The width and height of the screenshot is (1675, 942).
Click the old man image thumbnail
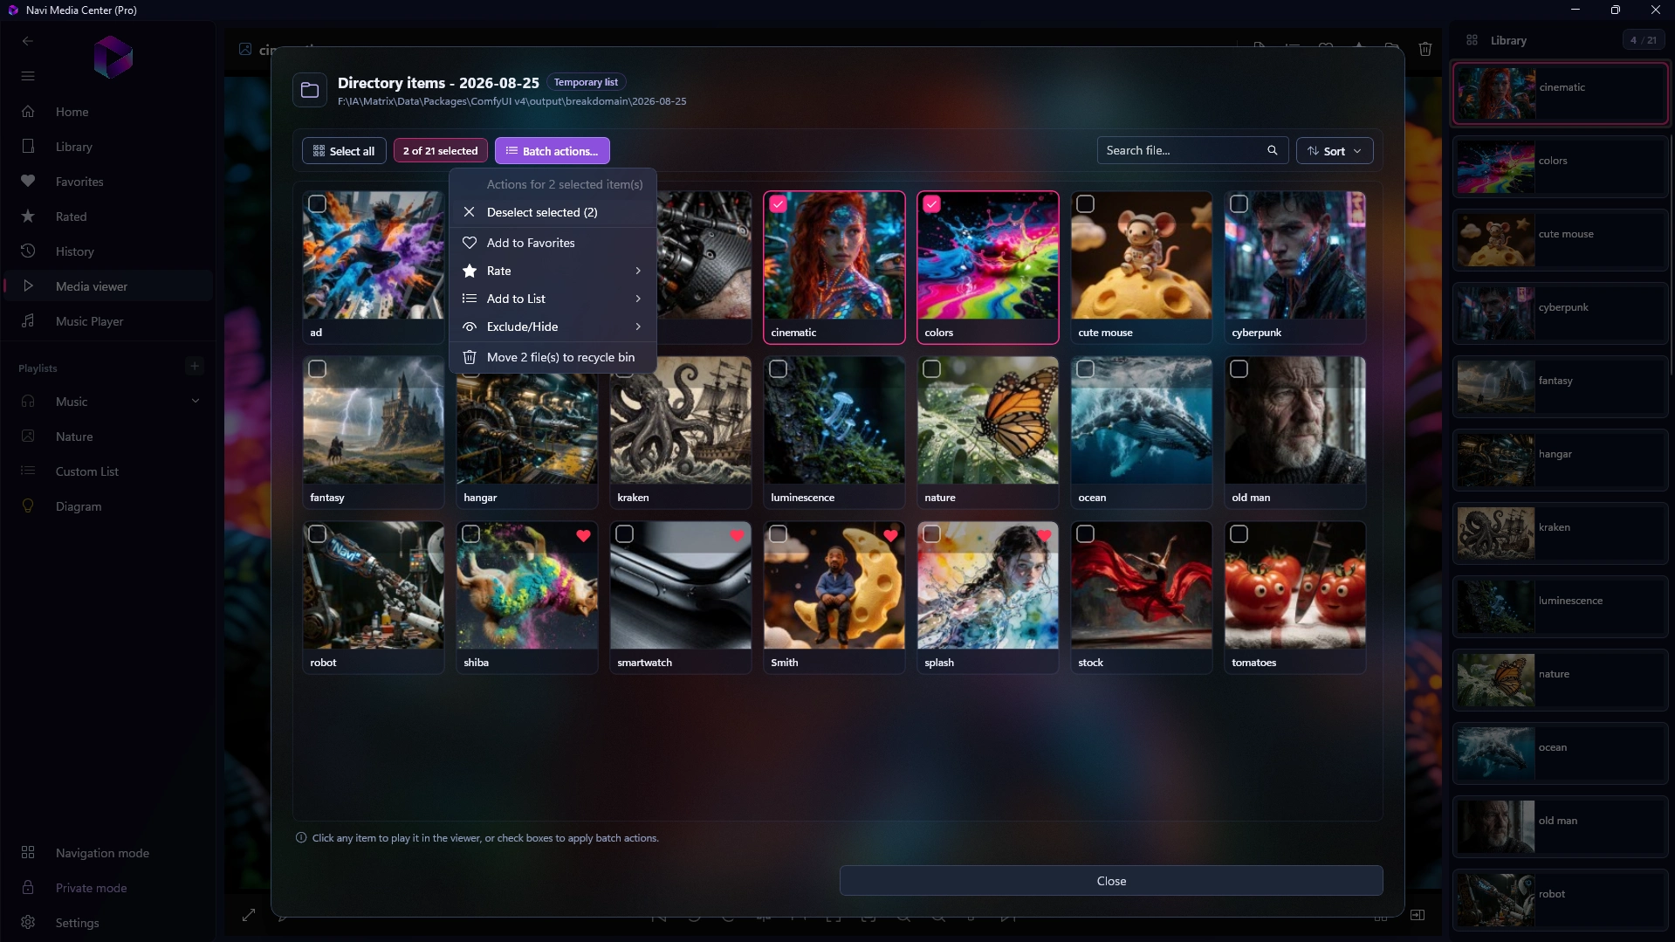[1295, 421]
